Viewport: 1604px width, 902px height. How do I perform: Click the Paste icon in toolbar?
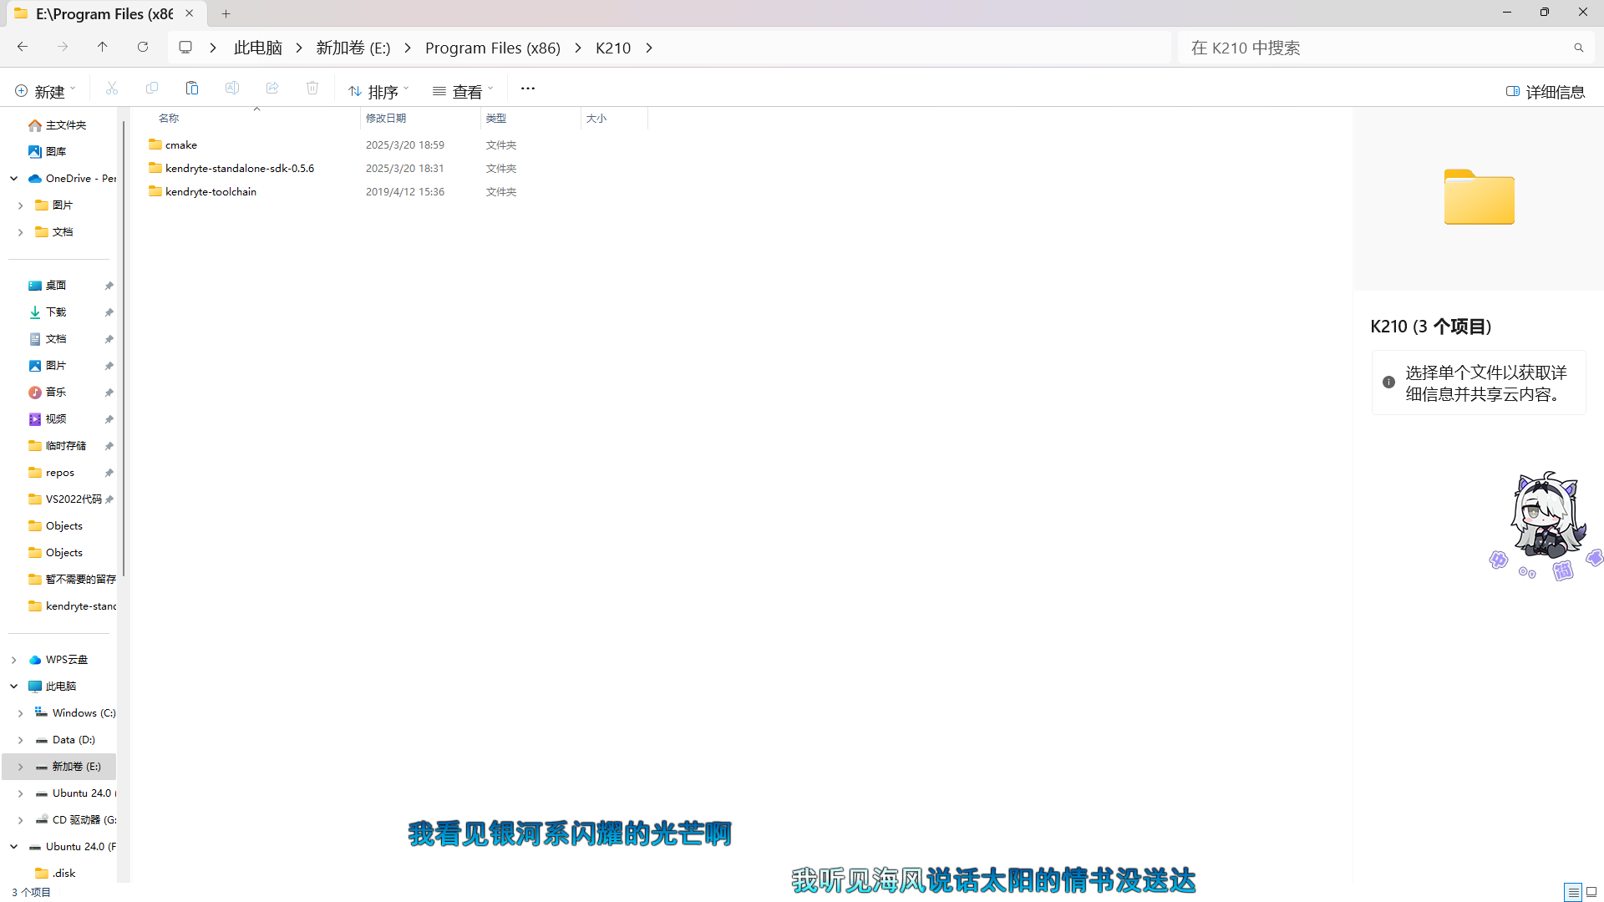pyautogui.click(x=192, y=89)
